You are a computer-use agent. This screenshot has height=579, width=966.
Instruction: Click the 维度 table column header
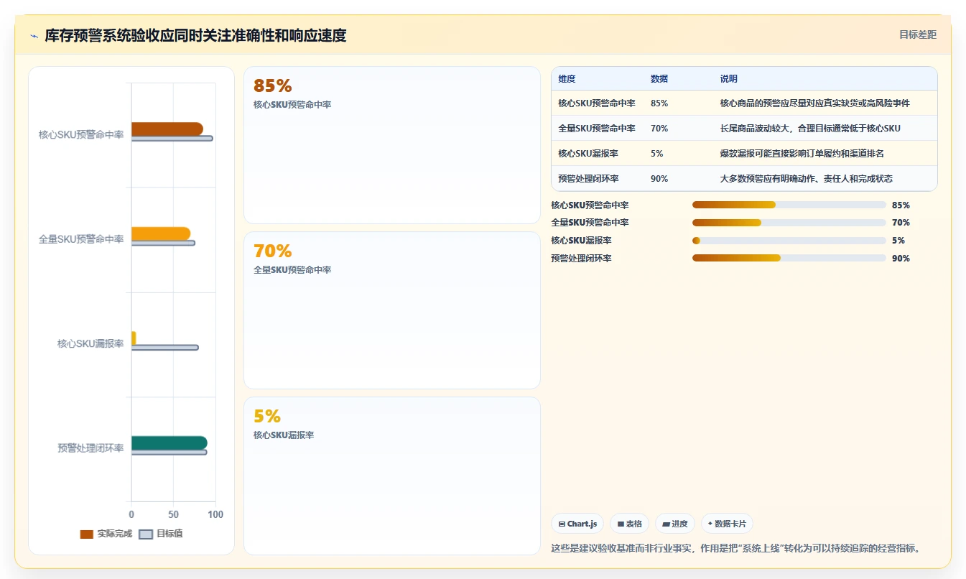click(567, 79)
